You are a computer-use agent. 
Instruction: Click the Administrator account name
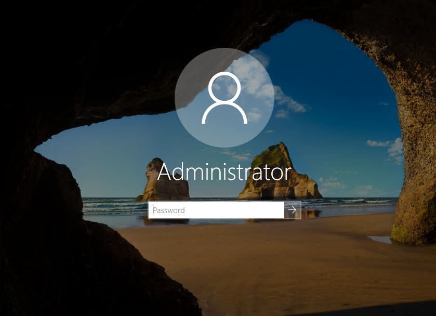[224, 172]
